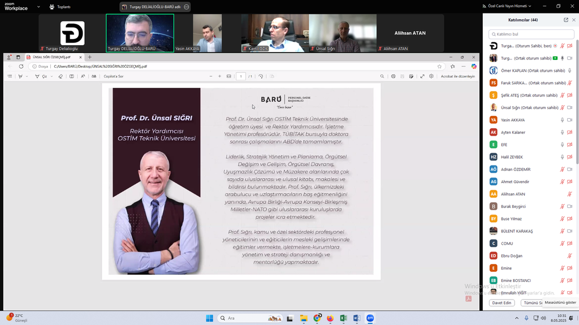Click the Katılımcı bul search field
Viewport: 579px width, 325px height.
coord(531,34)
